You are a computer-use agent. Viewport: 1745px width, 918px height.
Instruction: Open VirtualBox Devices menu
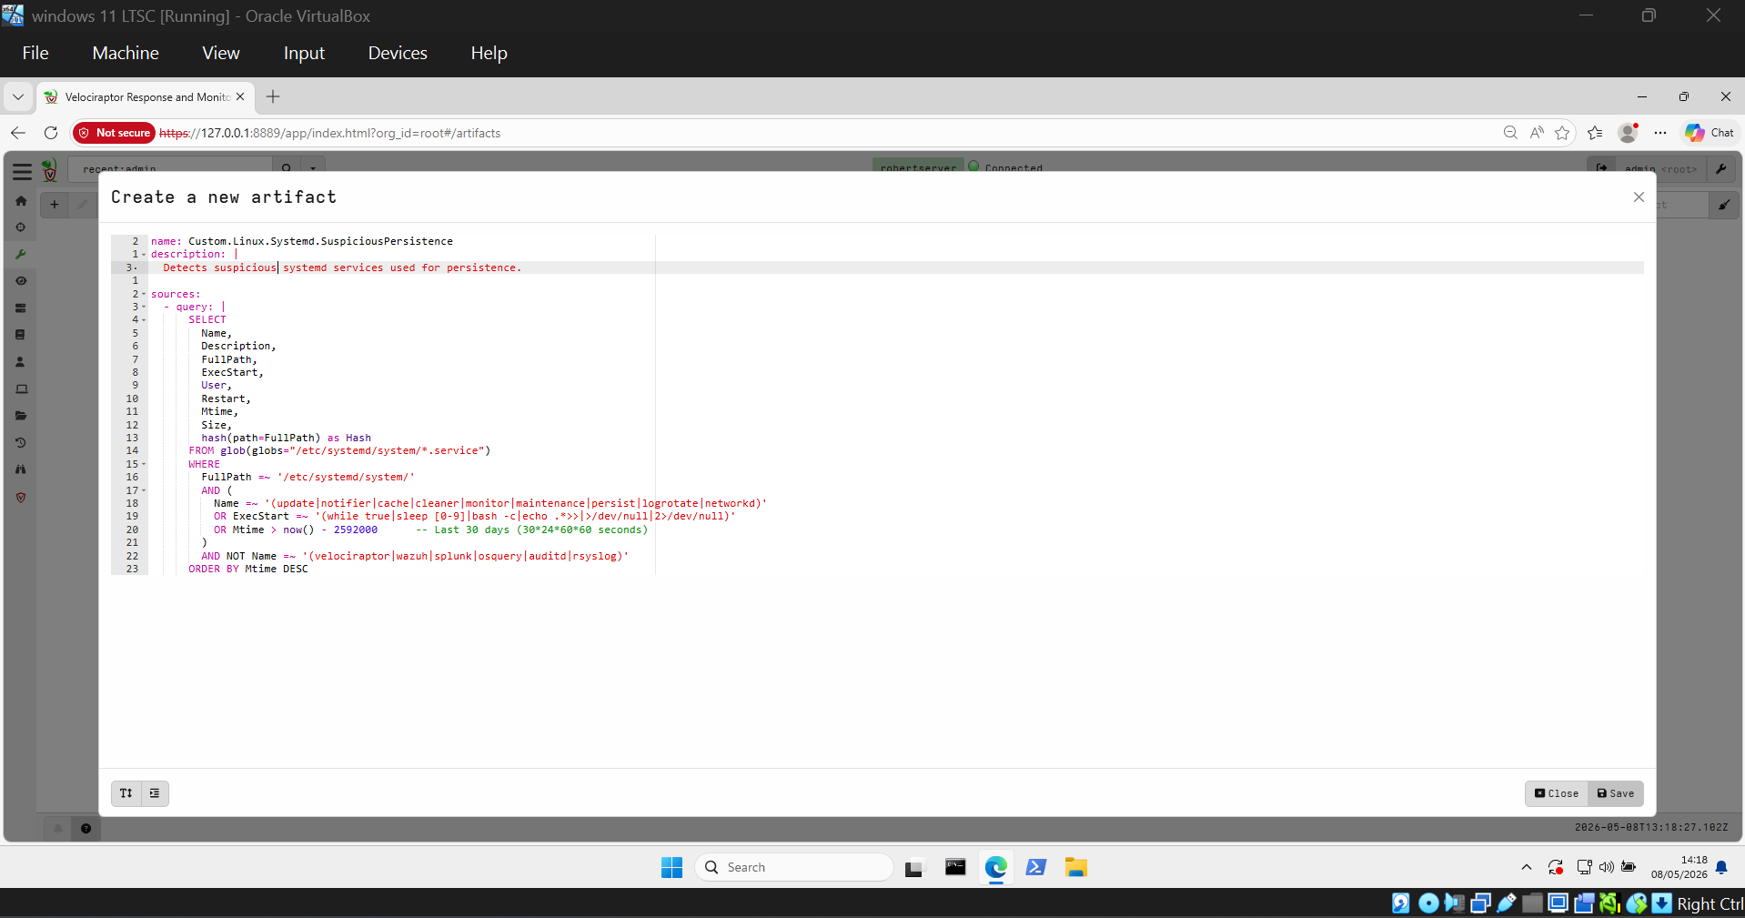pyautogui.click(x=398, y=53)
